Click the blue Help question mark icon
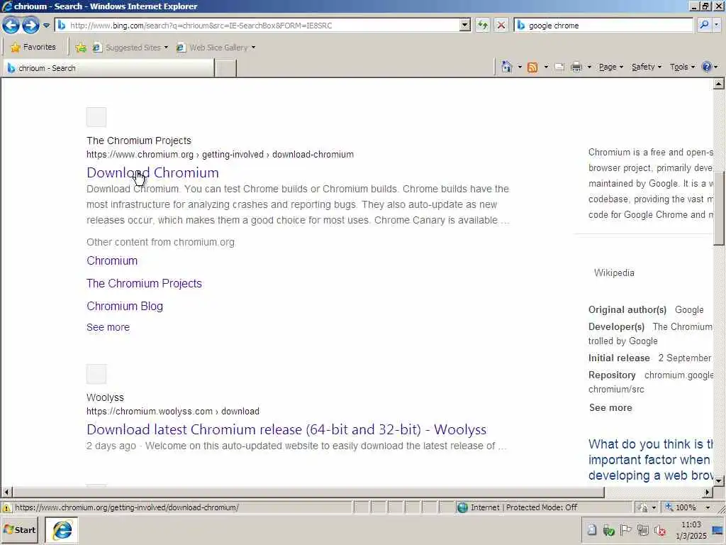 [707, 67]
